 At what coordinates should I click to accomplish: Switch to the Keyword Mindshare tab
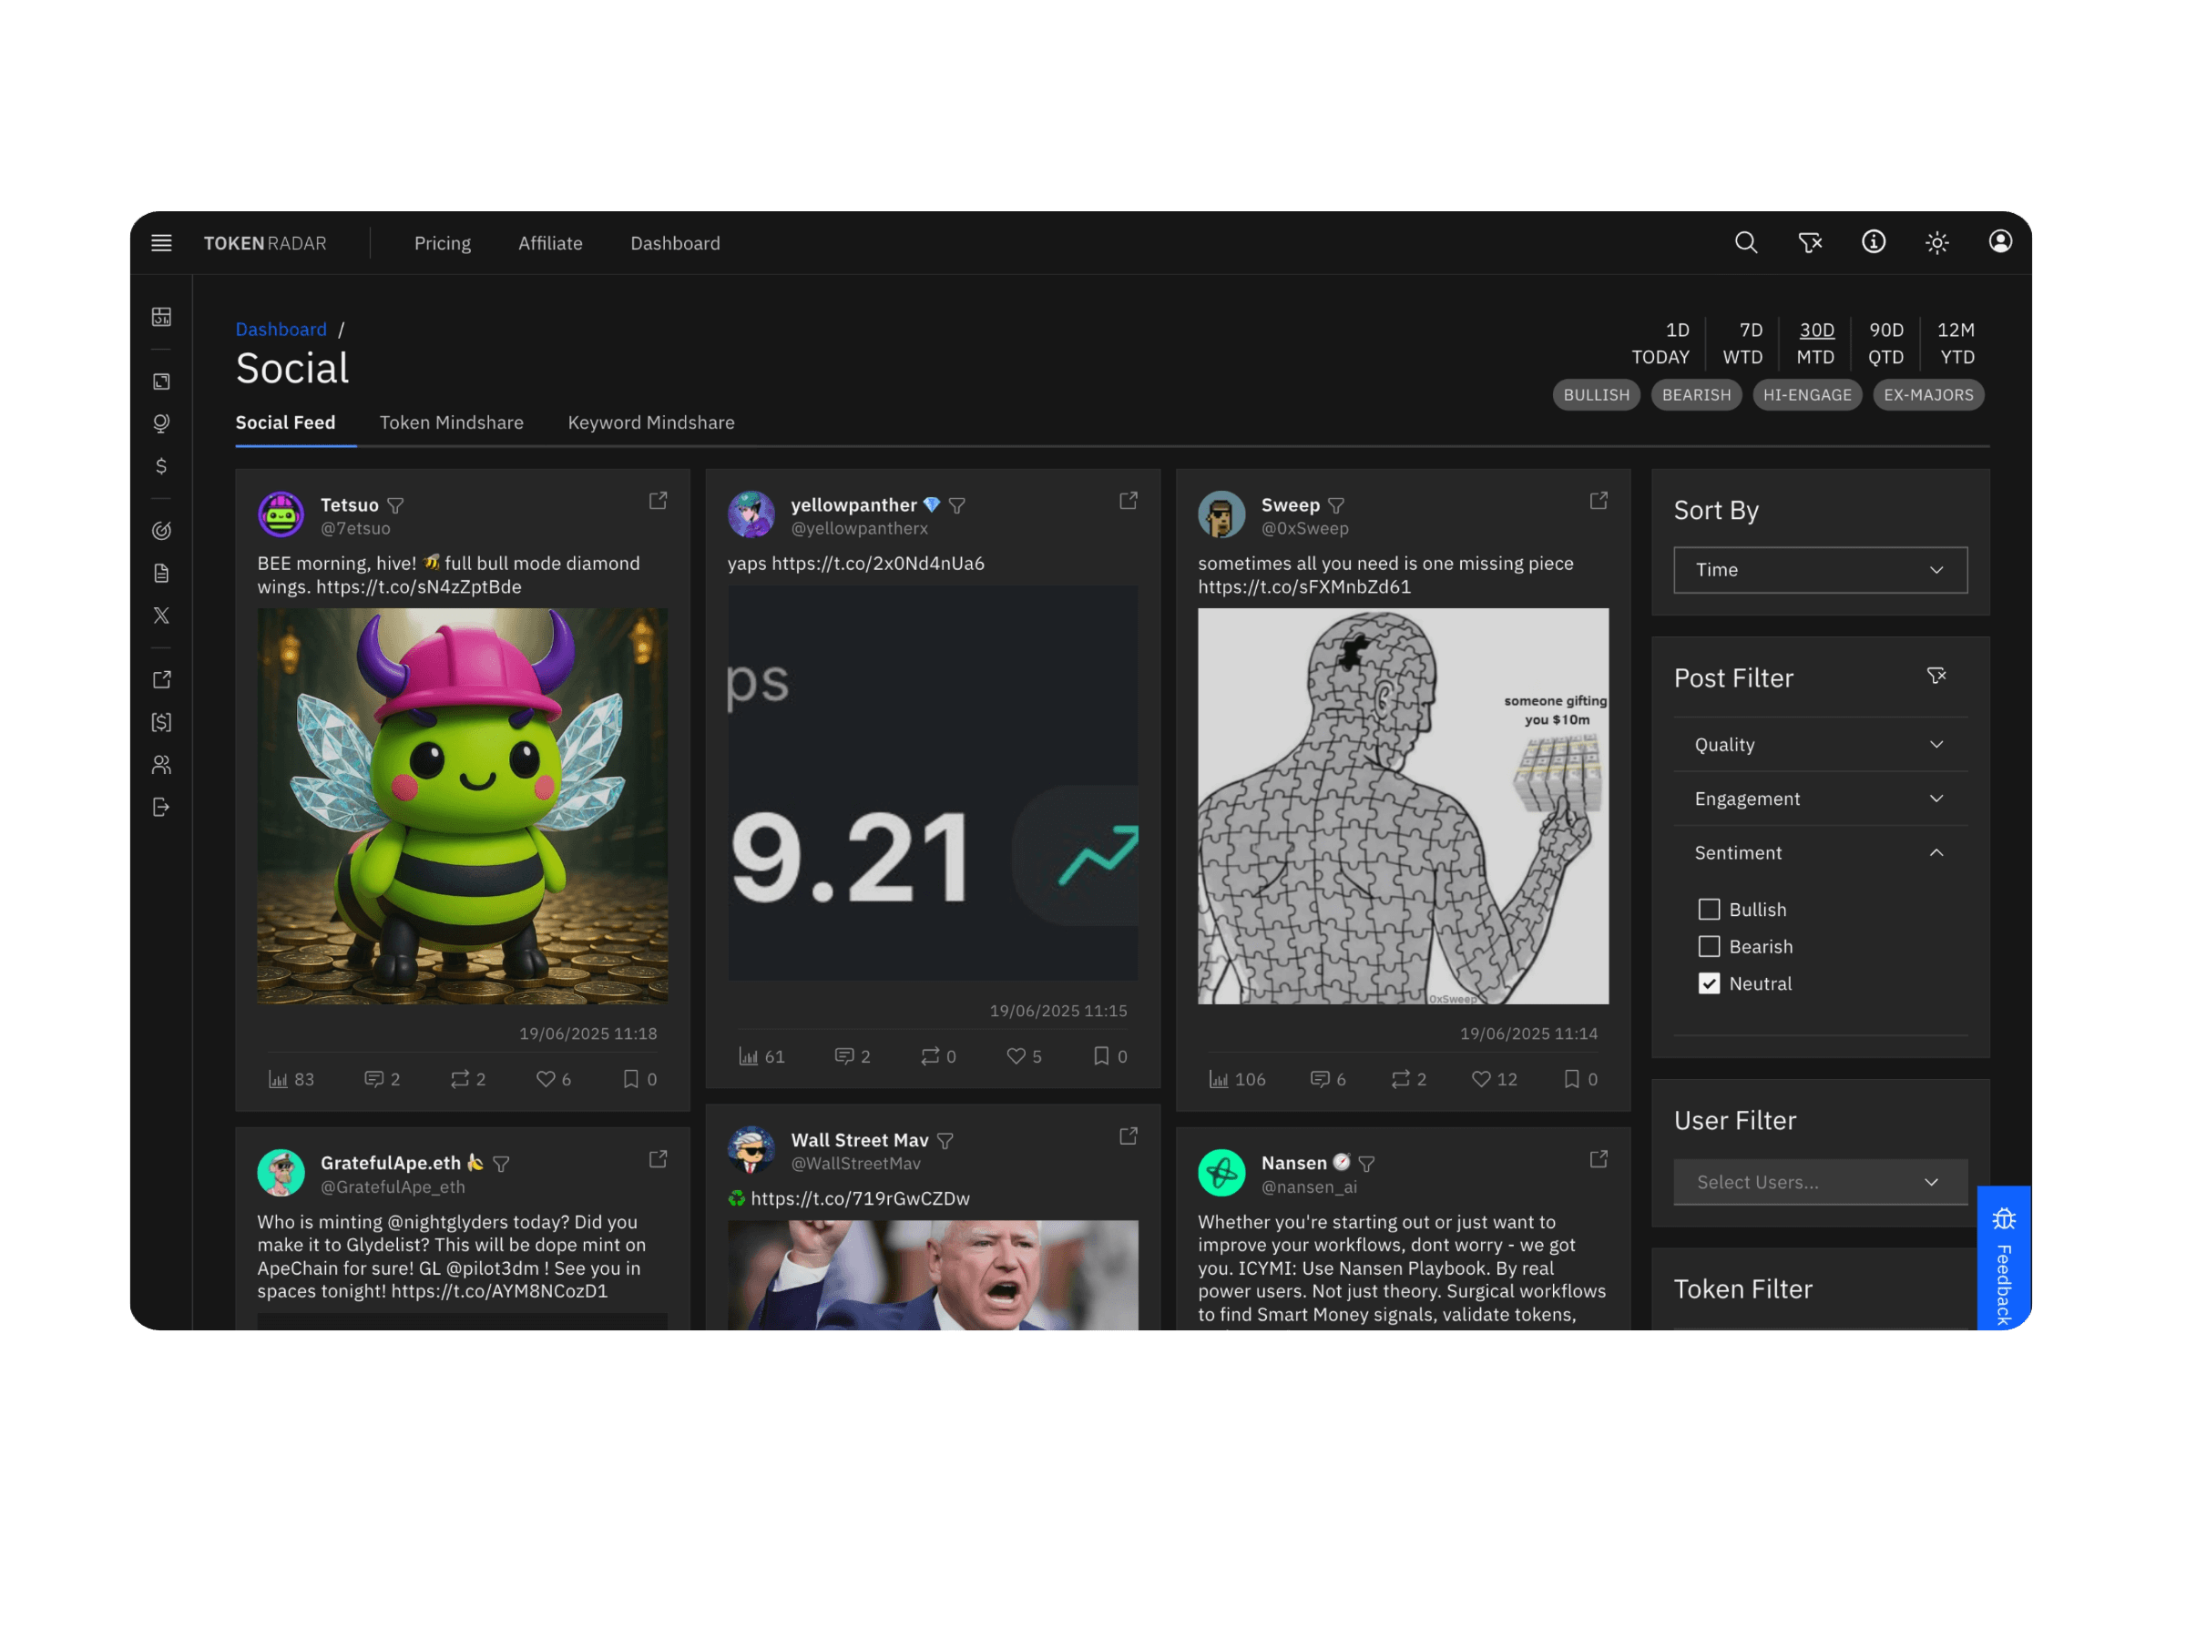(x=650, y=422)
